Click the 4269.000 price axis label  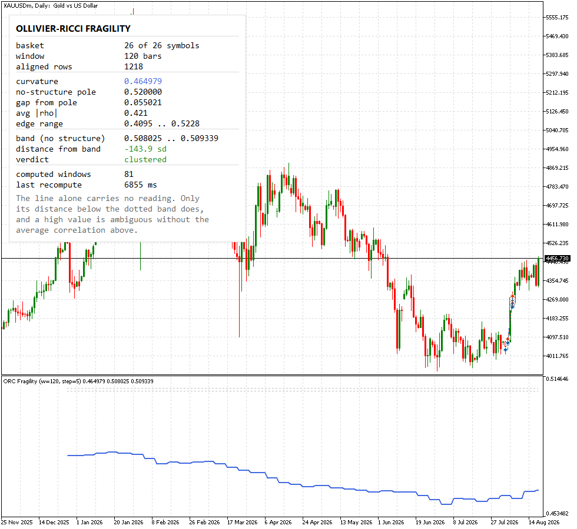[557, 300]
